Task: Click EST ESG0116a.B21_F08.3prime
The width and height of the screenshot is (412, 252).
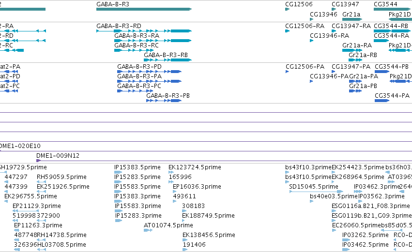Action: click(x=371, y=207)
